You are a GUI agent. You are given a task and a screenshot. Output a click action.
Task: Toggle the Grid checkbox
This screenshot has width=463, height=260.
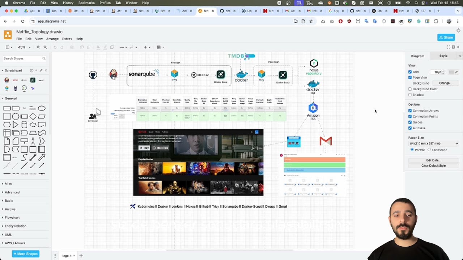pyautogui.click(x=410, y=72)
